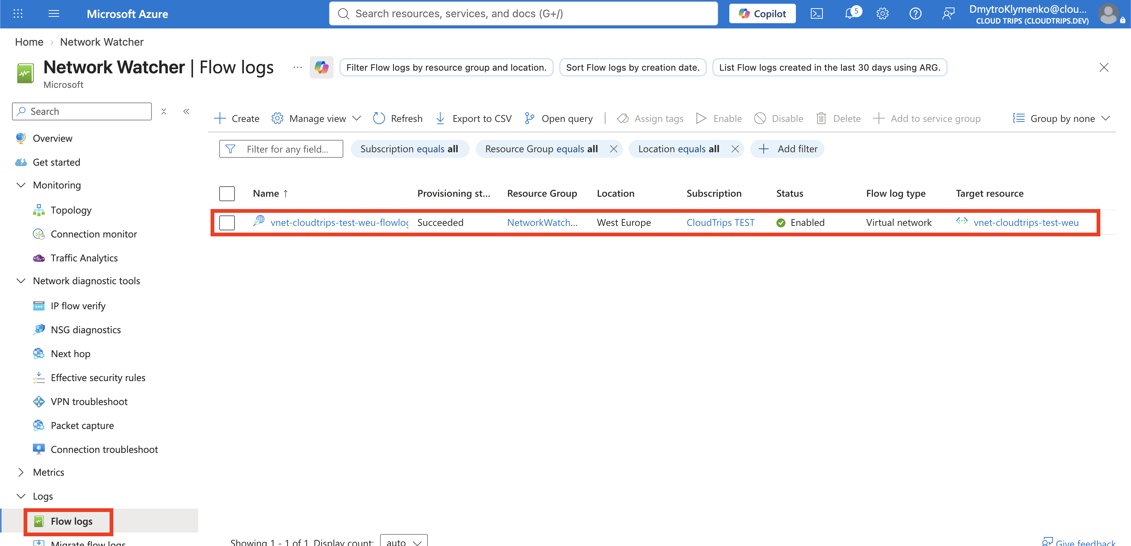The image size is (1131, 546).
Task: Remove the Resource Group filter
Action: click(613, 149)
